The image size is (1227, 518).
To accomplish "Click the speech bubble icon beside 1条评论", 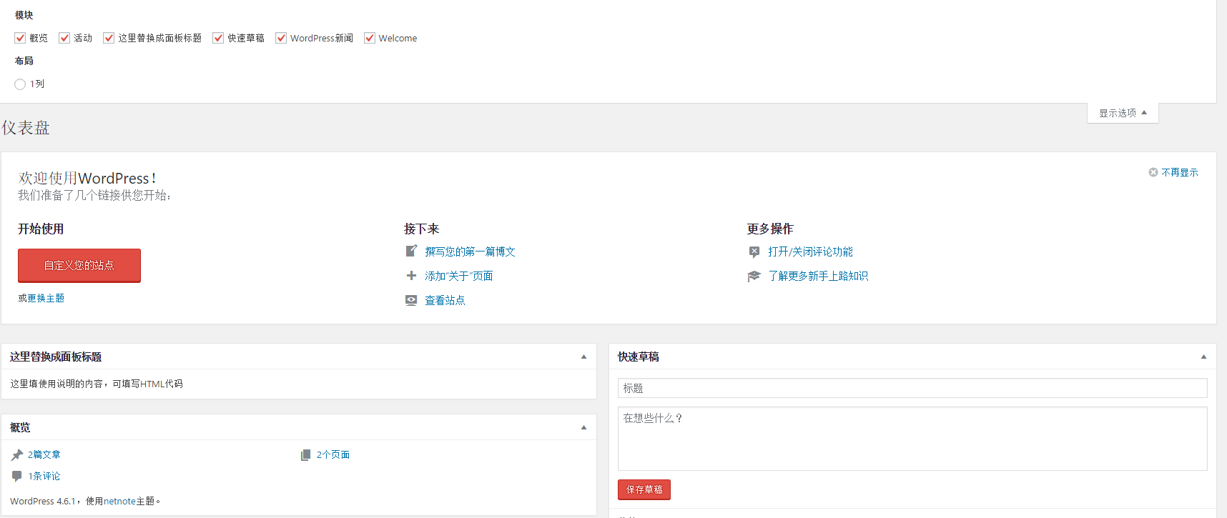I will coord(17,476).
